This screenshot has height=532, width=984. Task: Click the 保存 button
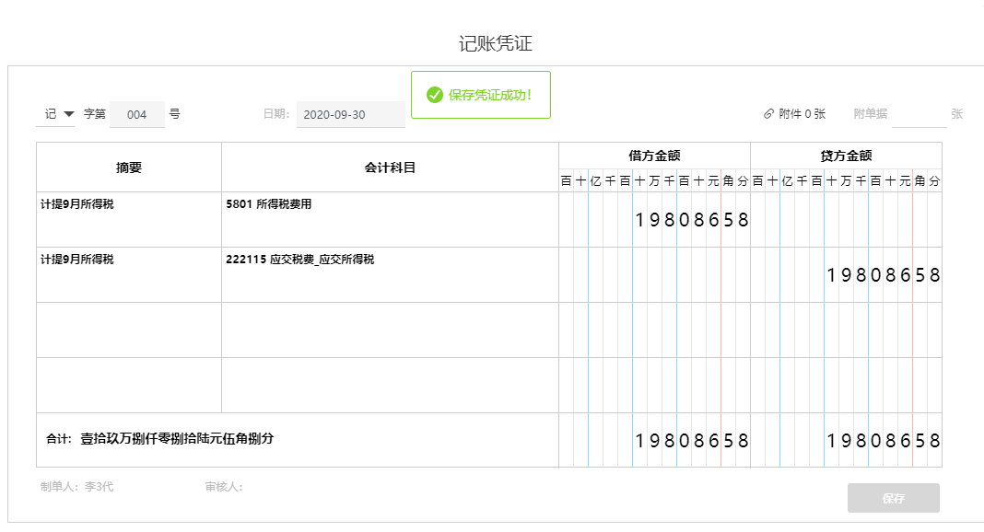pos(893,498)
